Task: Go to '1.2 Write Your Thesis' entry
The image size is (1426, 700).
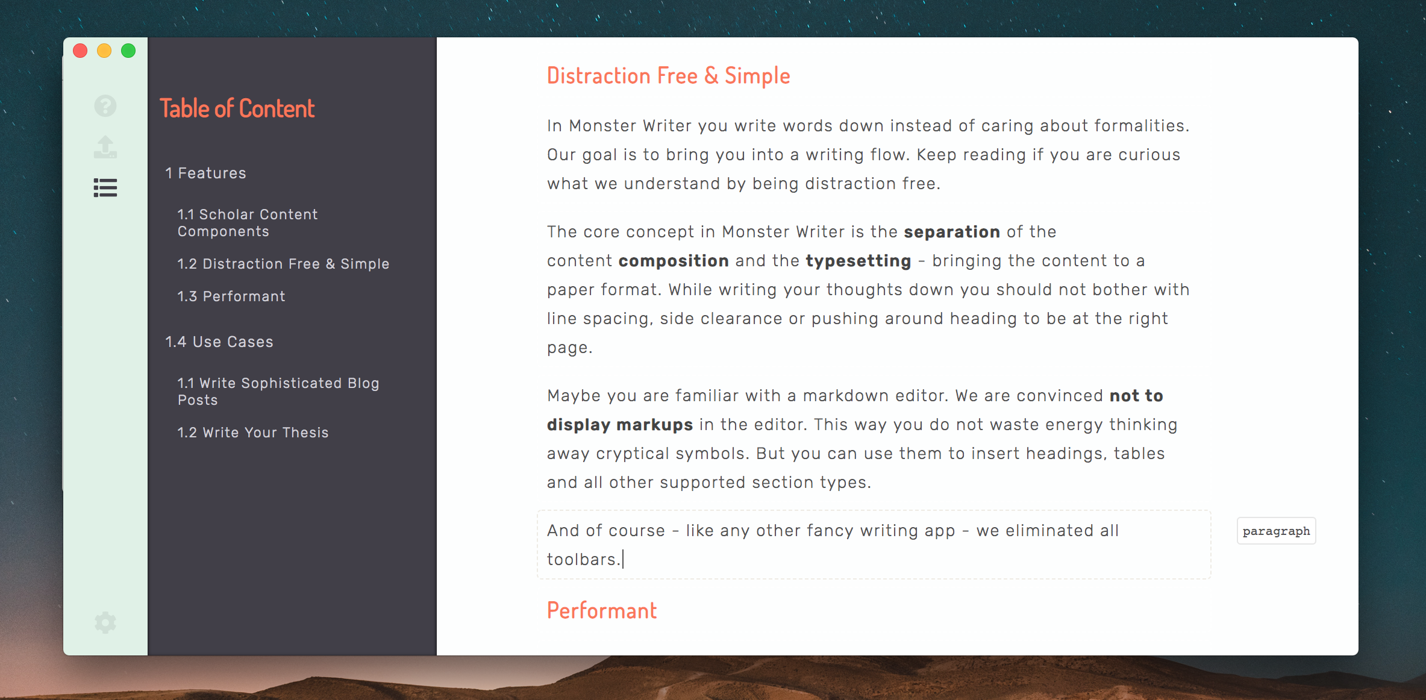Action: (253, 433)
